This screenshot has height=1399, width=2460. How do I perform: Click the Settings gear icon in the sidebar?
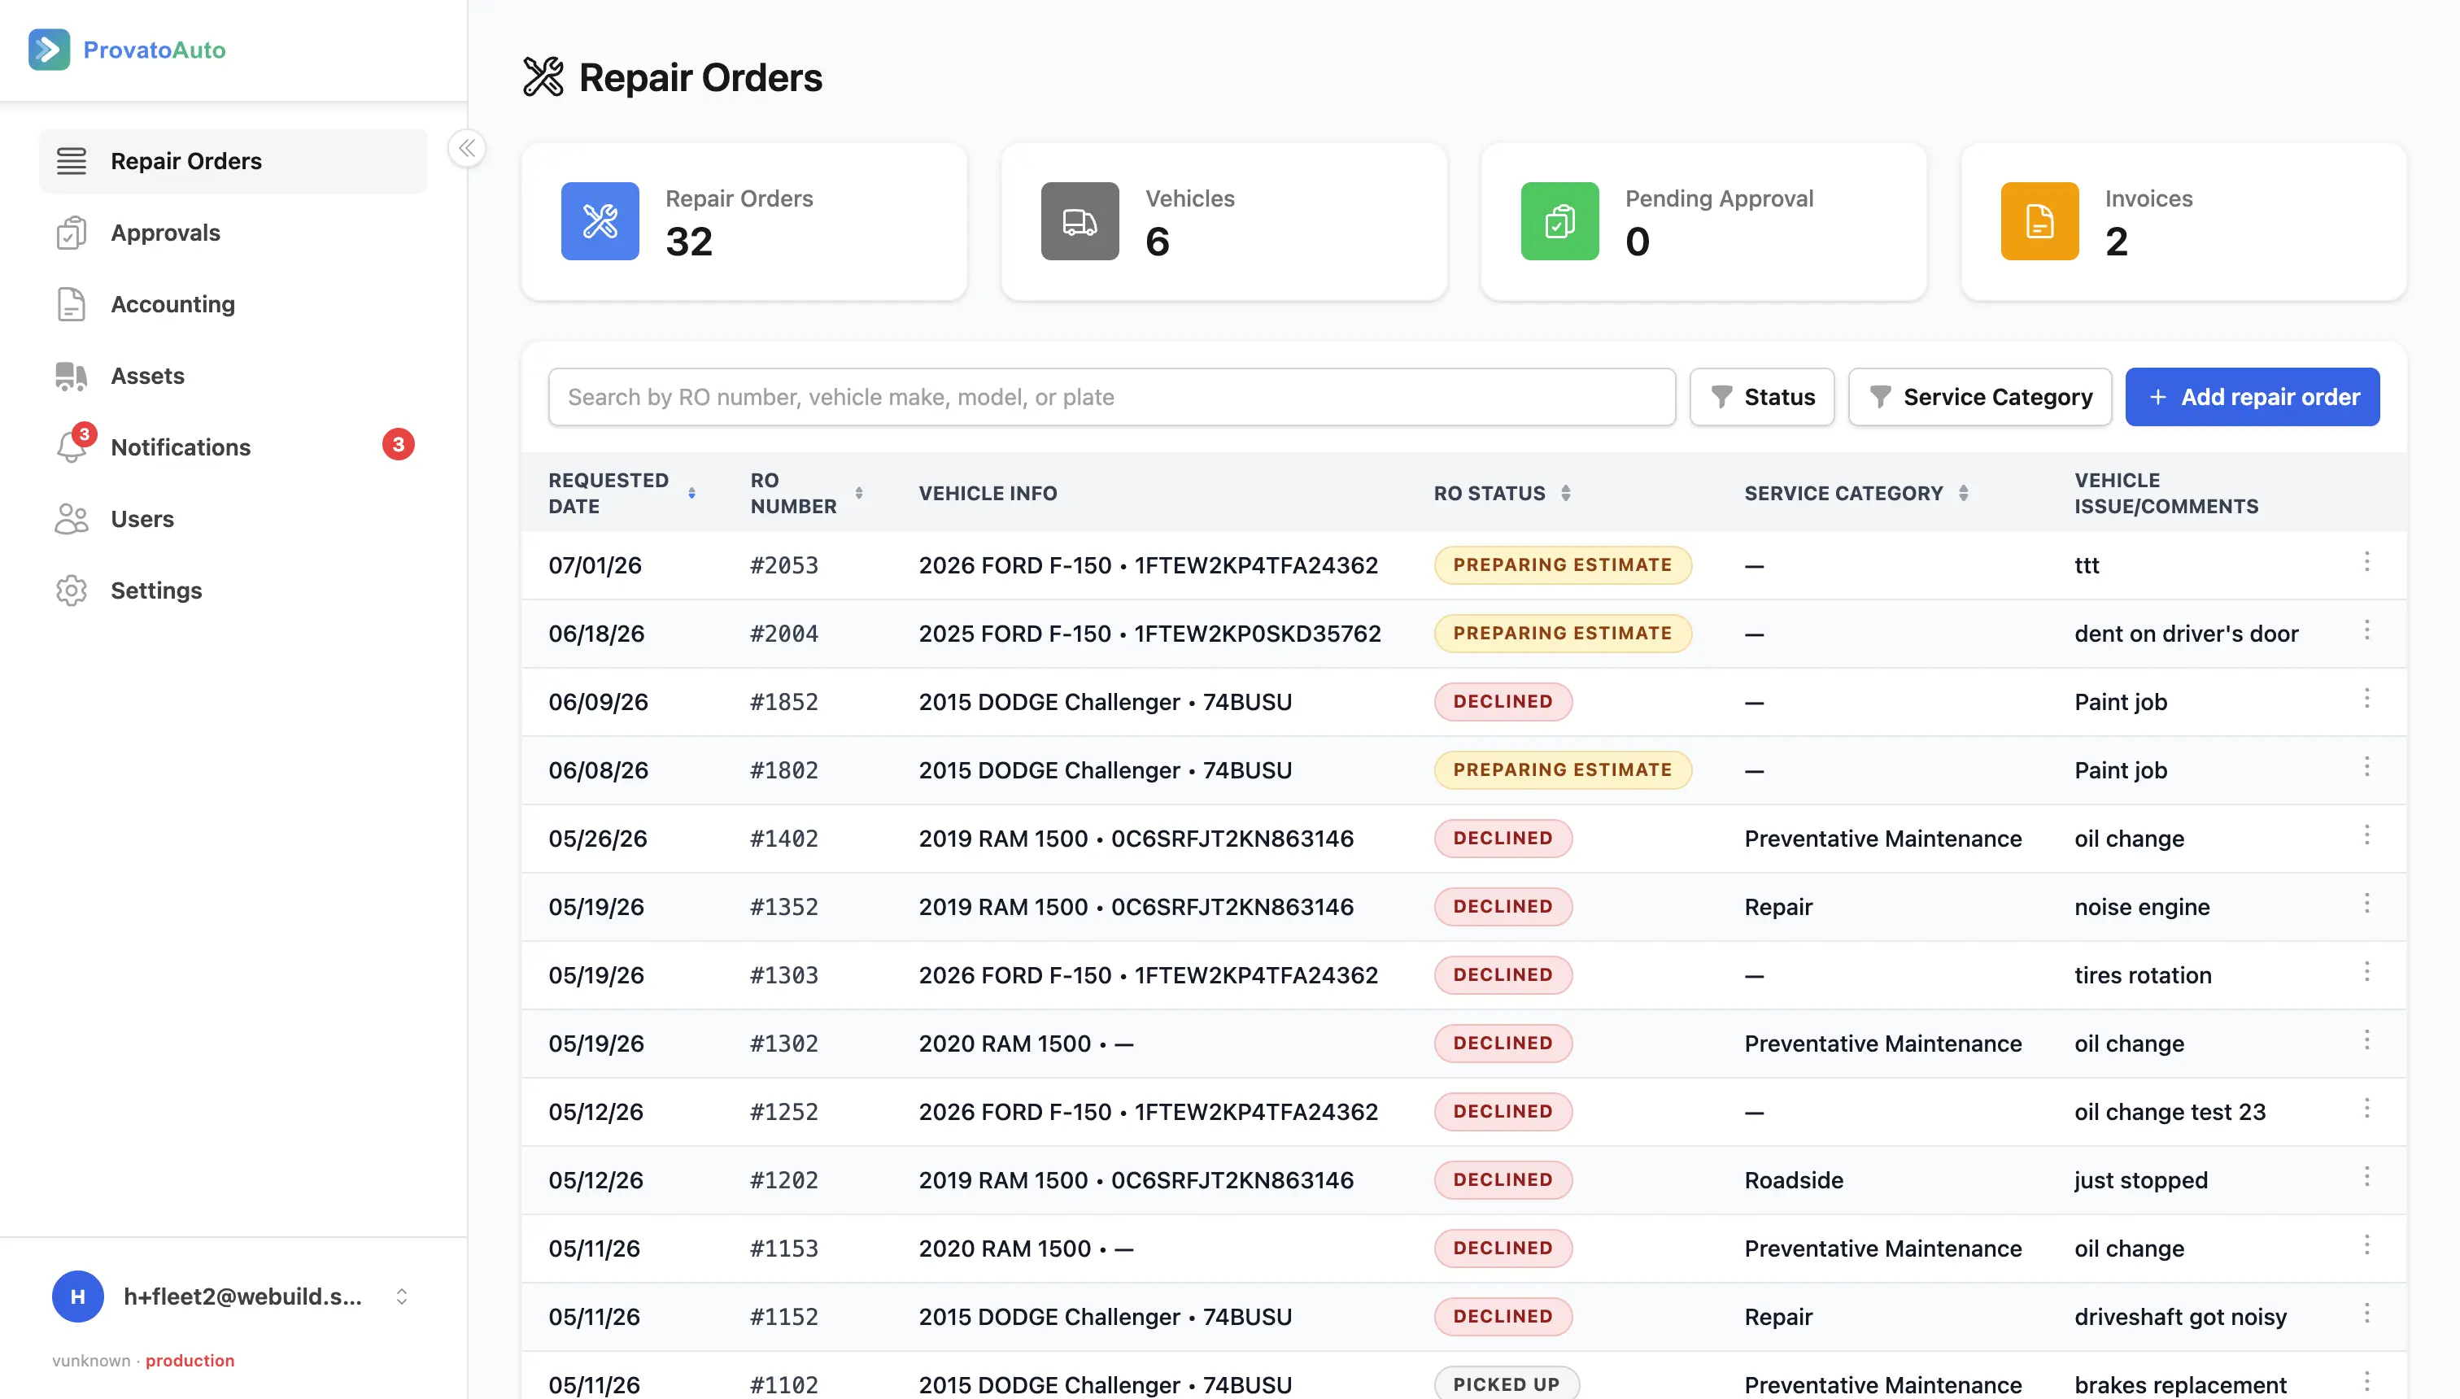click(x=71, y=591)
